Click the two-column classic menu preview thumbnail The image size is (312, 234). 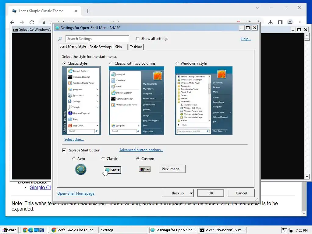click(136, 101)
